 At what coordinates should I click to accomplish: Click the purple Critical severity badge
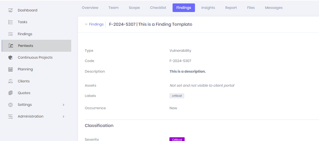coord(177,139)
